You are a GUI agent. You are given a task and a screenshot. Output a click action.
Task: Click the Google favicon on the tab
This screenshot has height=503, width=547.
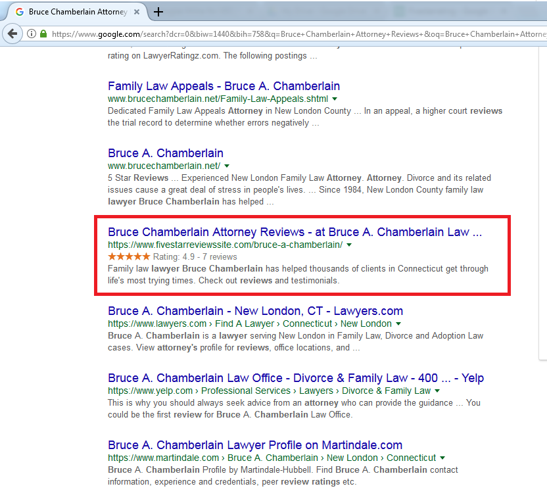20,12
